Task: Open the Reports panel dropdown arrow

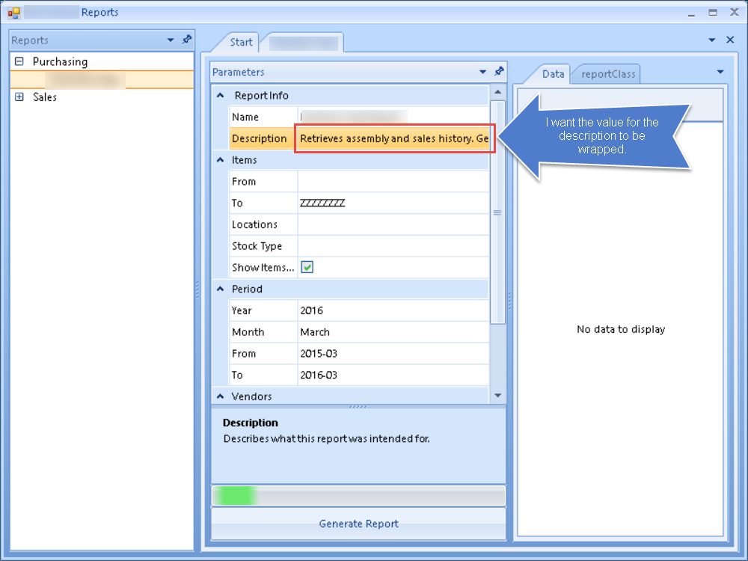Action: [x=171, y=40]
